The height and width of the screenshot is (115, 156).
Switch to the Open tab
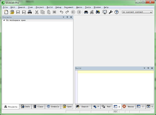[x=67, y=106]
